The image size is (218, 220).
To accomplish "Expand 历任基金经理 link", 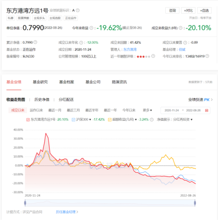I will pos(67,212).
